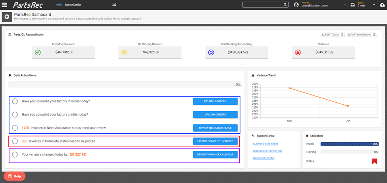Click the Export Today button

[x=333, y=35]
